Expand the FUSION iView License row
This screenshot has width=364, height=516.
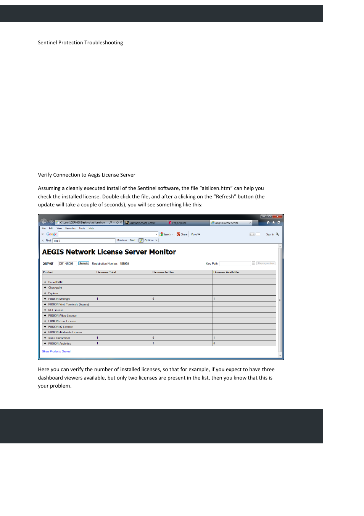tap(45, 316)
